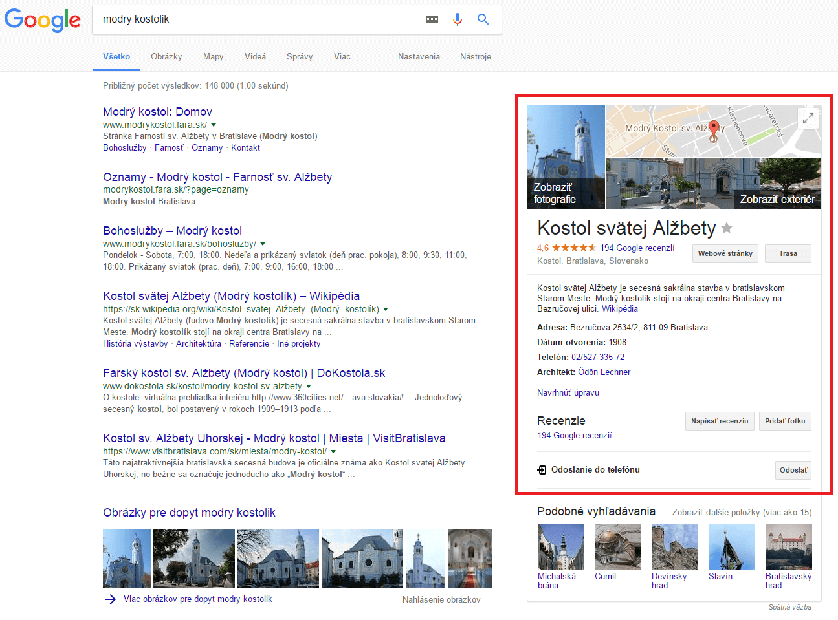
Task: Open the 'Modrý kostol: Domov' result
Action: pyautogui.click(x=157, y=112)
